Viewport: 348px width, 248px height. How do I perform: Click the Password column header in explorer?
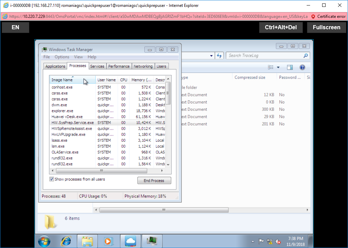pos(291,77)
